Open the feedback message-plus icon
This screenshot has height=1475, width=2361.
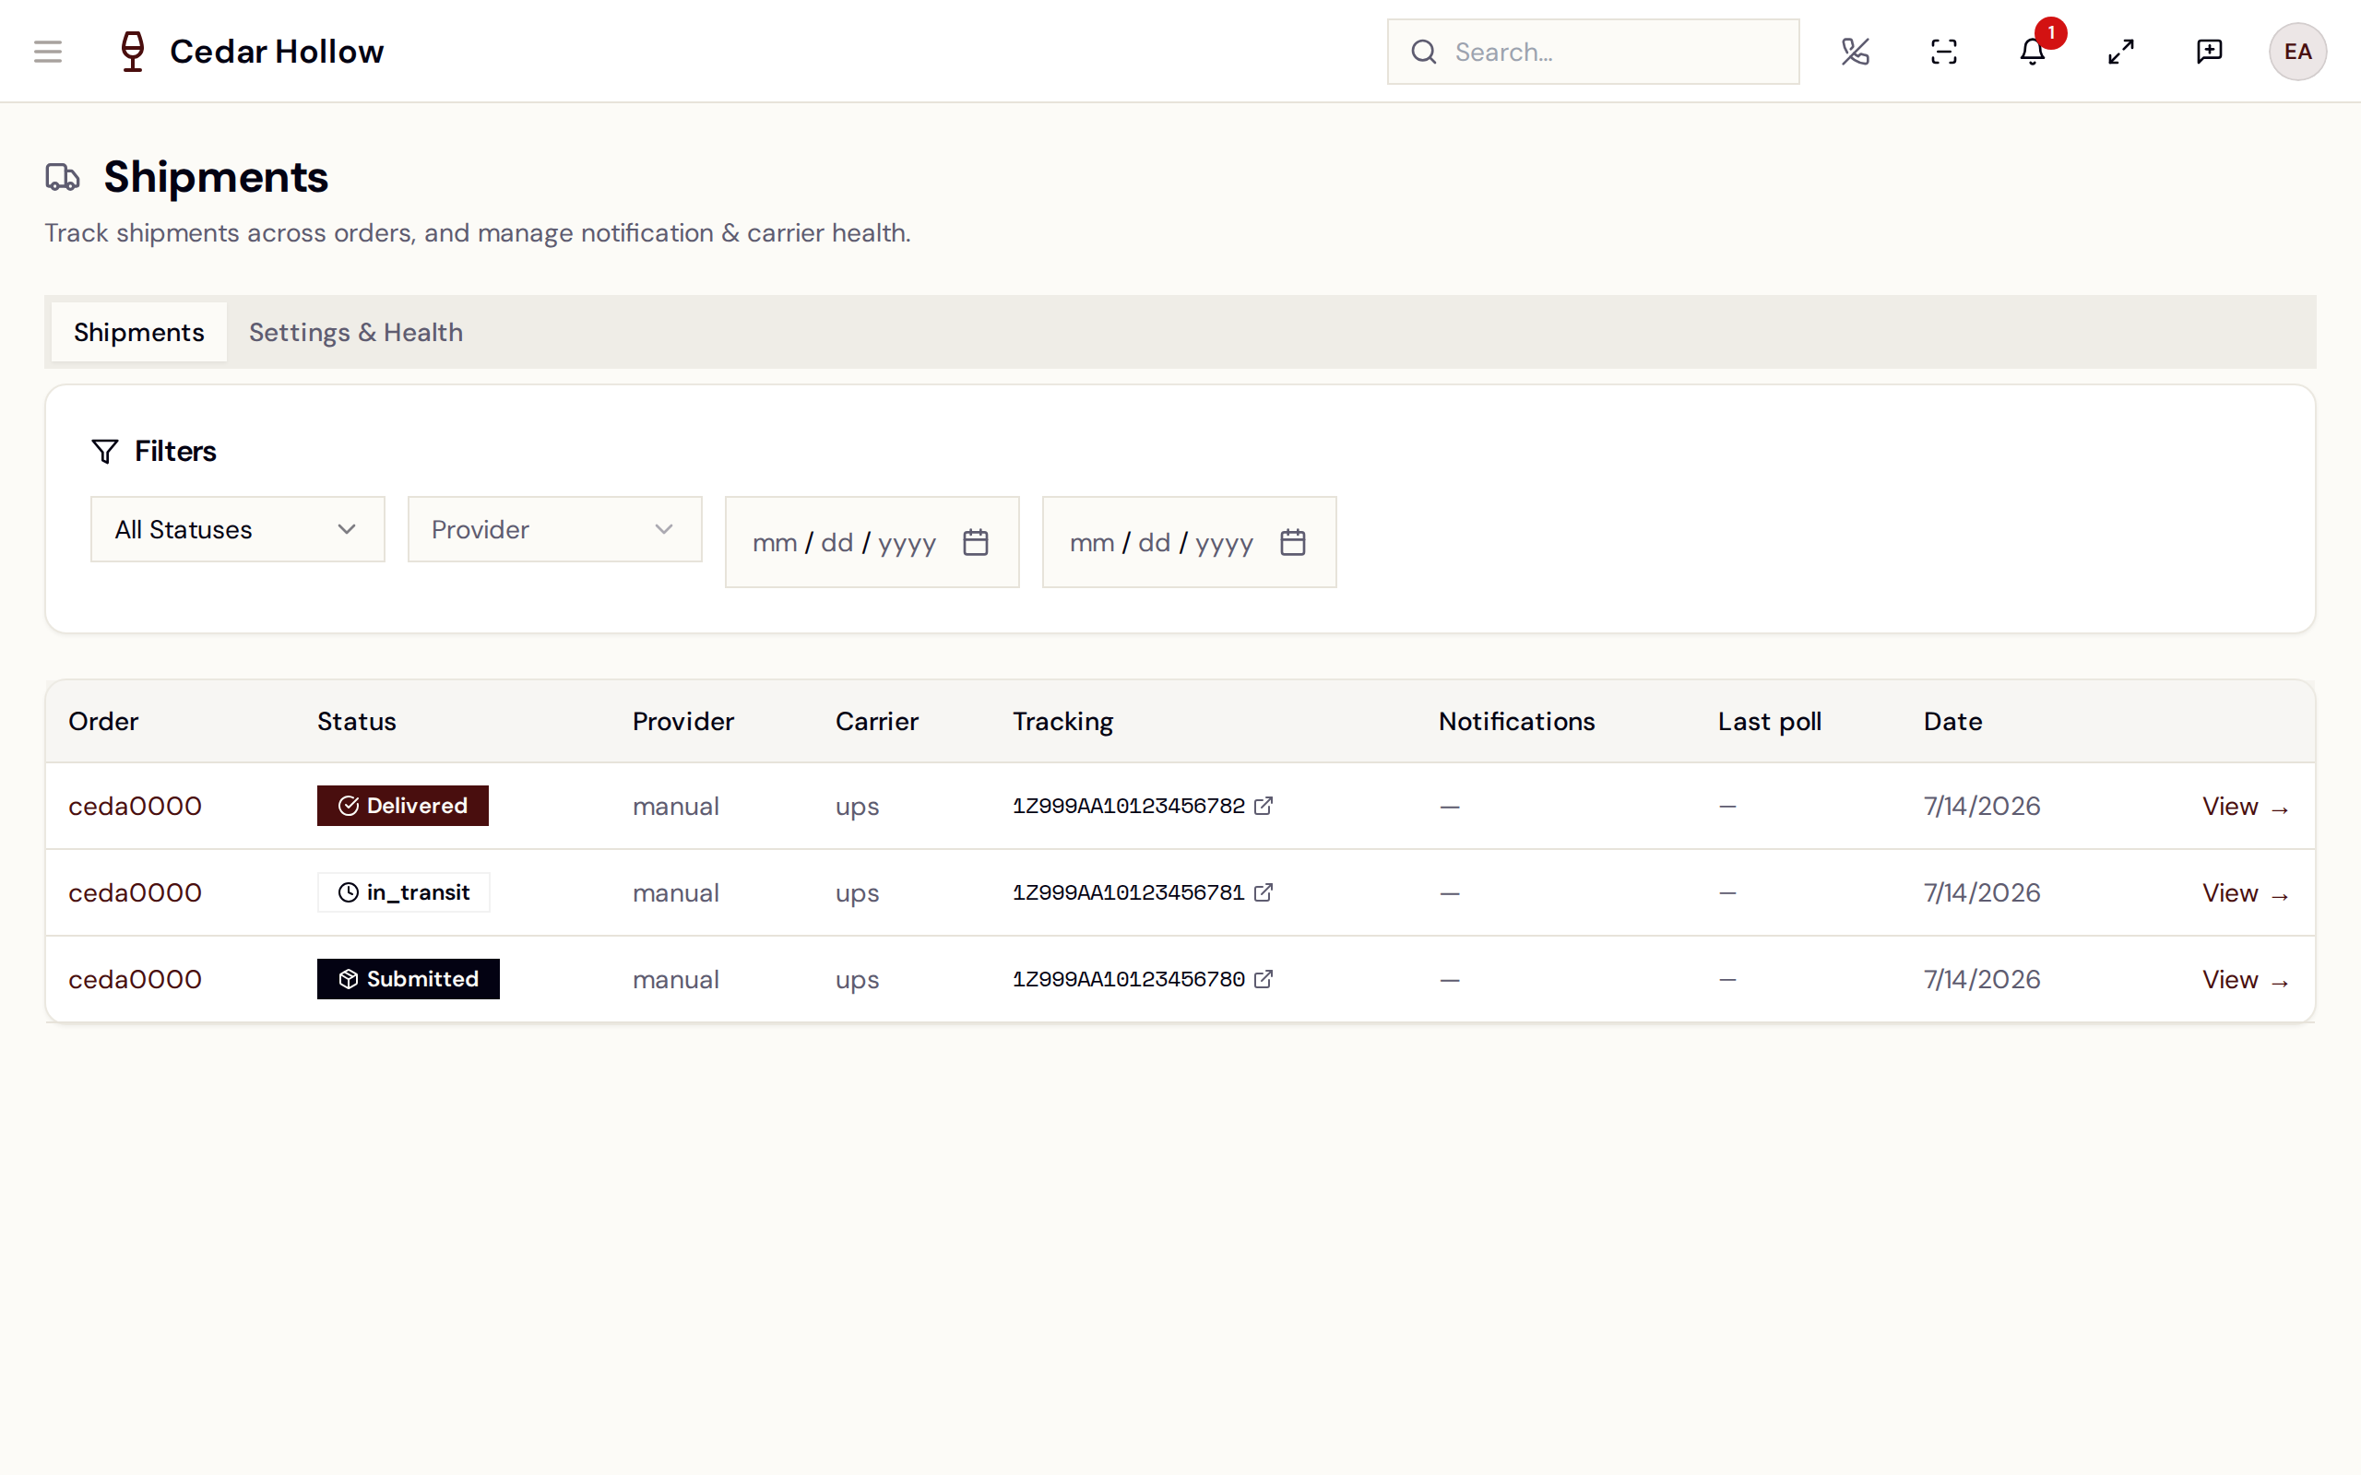pos(2209,52)
